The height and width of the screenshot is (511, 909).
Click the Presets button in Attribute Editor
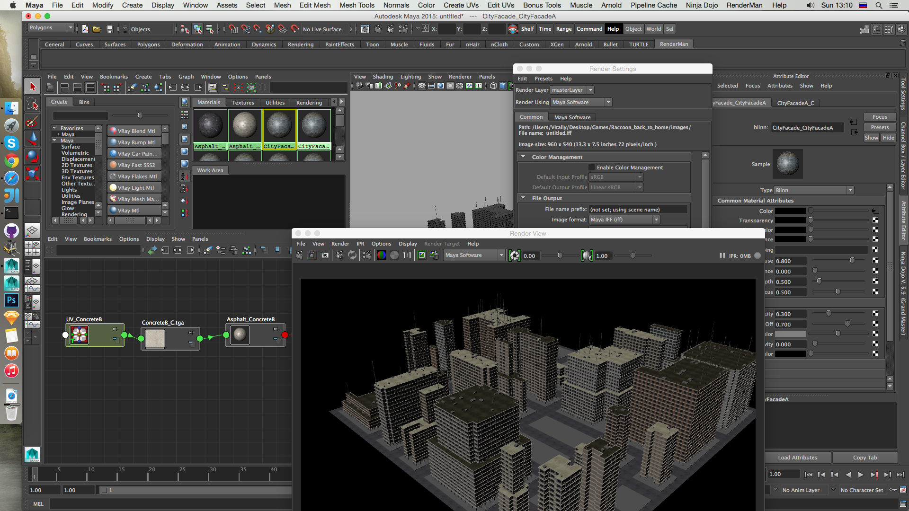880,127
